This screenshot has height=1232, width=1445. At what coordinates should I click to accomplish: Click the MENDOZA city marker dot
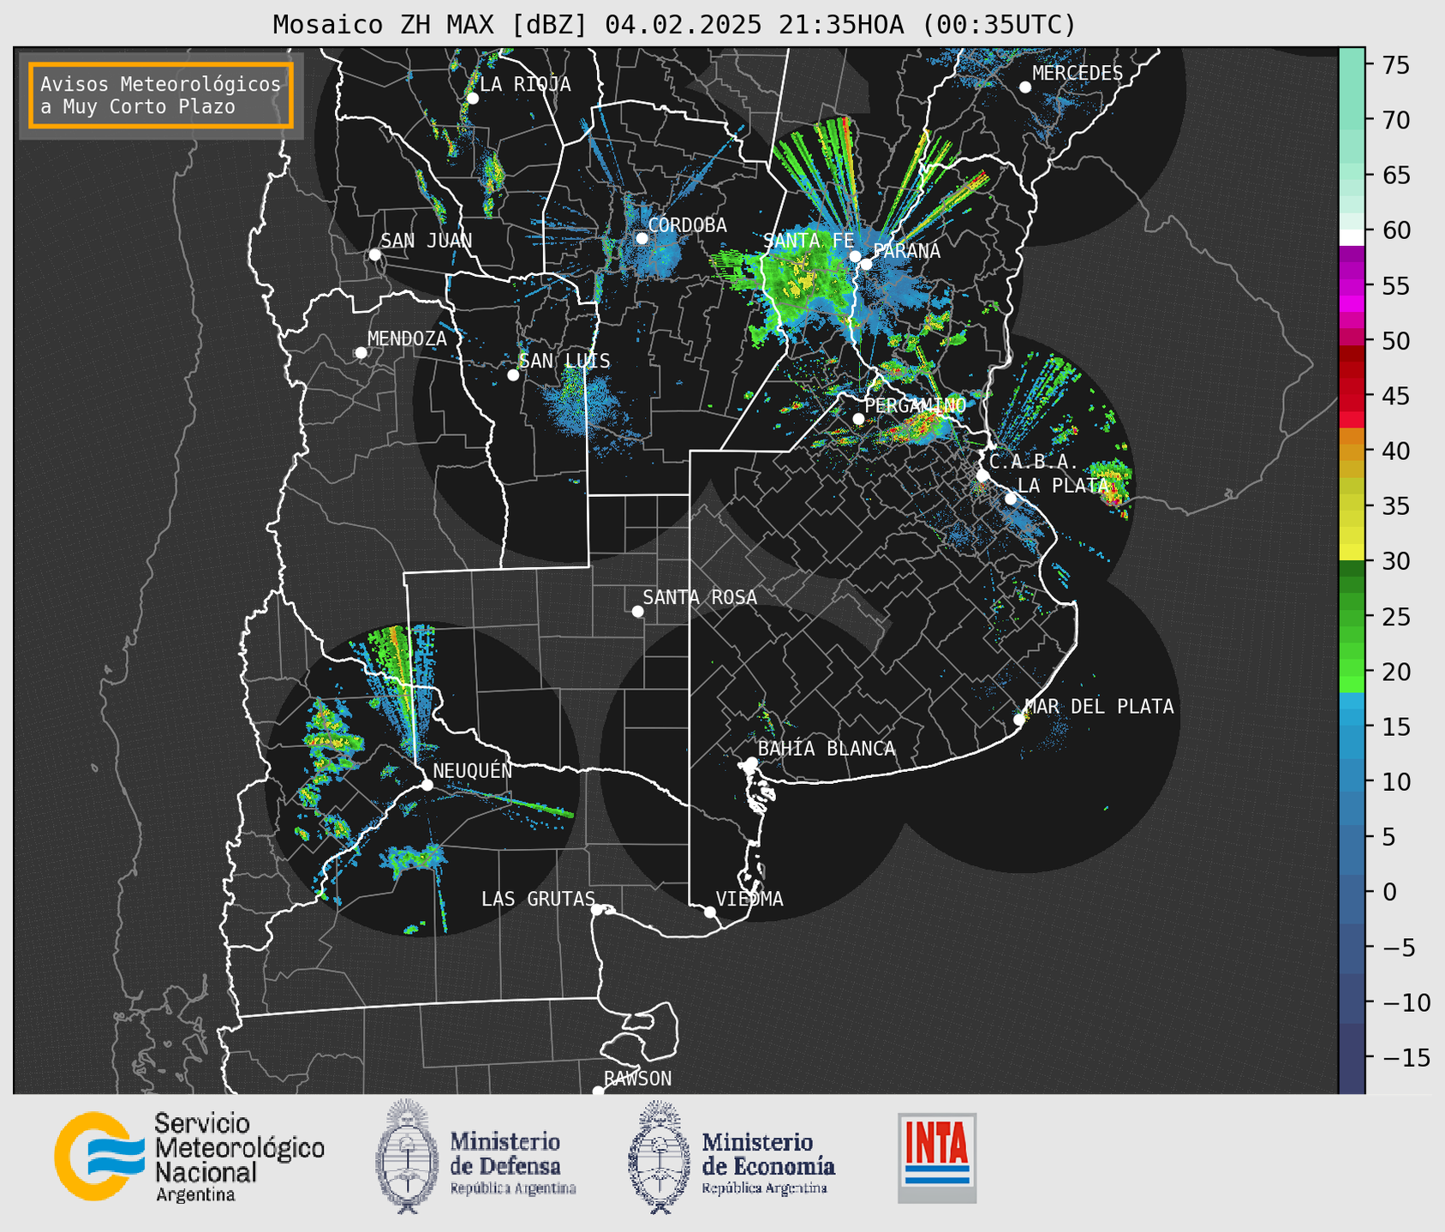(361, 353)
